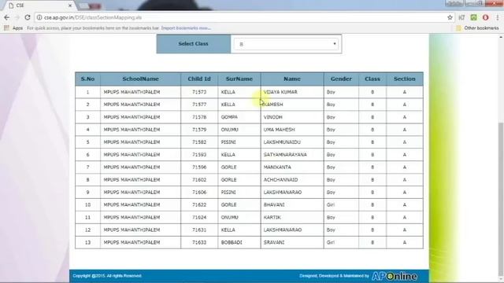The width and height of the screenshot is (504, 283).
Task: Reload the page with refresh icon
Action: click(28, 17)
